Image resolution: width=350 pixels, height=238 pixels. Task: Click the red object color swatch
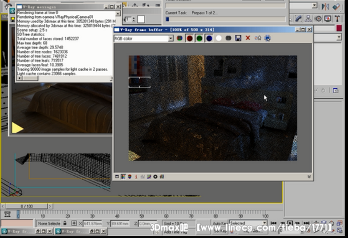(x=339, y=28)
